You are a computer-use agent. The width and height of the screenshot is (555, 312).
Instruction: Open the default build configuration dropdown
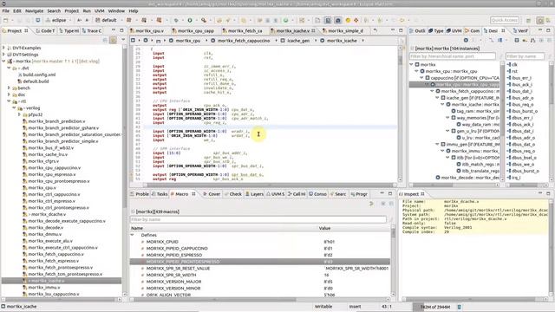[x=121, y=20]
